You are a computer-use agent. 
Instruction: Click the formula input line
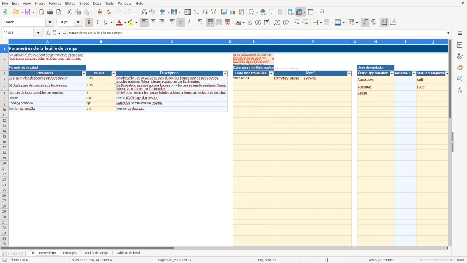point(256,33)
